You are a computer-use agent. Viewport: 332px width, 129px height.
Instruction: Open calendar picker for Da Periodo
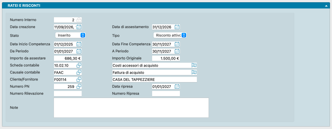pyautogui.click(x=79, y=51)
